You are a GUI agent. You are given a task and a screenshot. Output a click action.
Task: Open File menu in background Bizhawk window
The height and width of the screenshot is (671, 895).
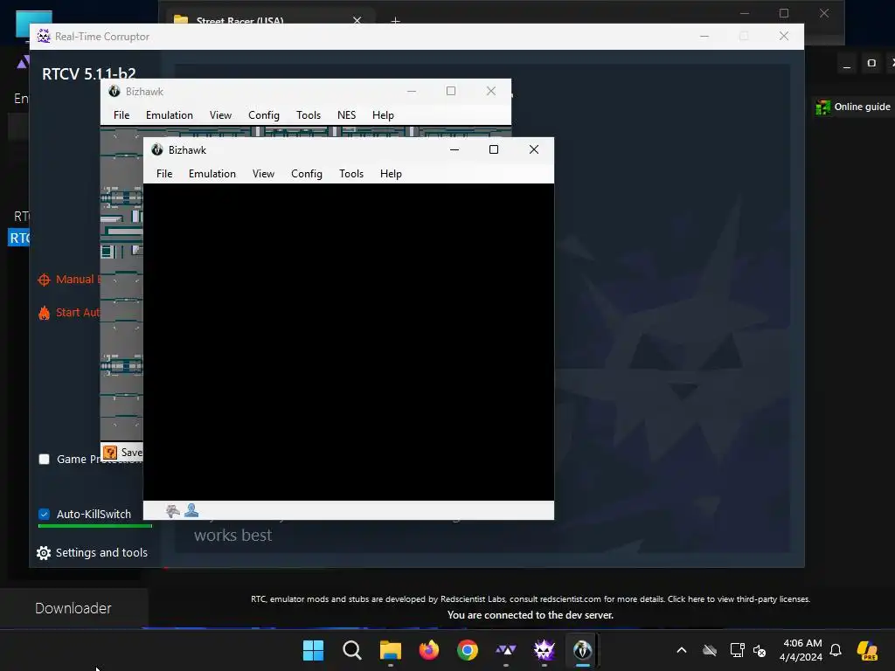click(121, 115)
